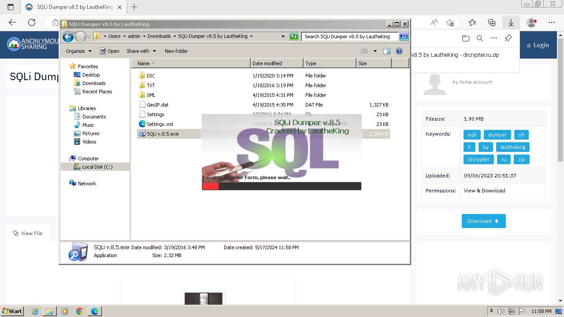Click New folder button
Viewport: 564px width, 317px height.
point(176,51)
